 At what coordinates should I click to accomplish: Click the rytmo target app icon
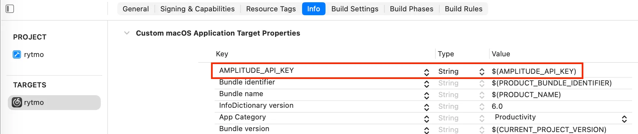pyautogui.click(x=17, y=102)
